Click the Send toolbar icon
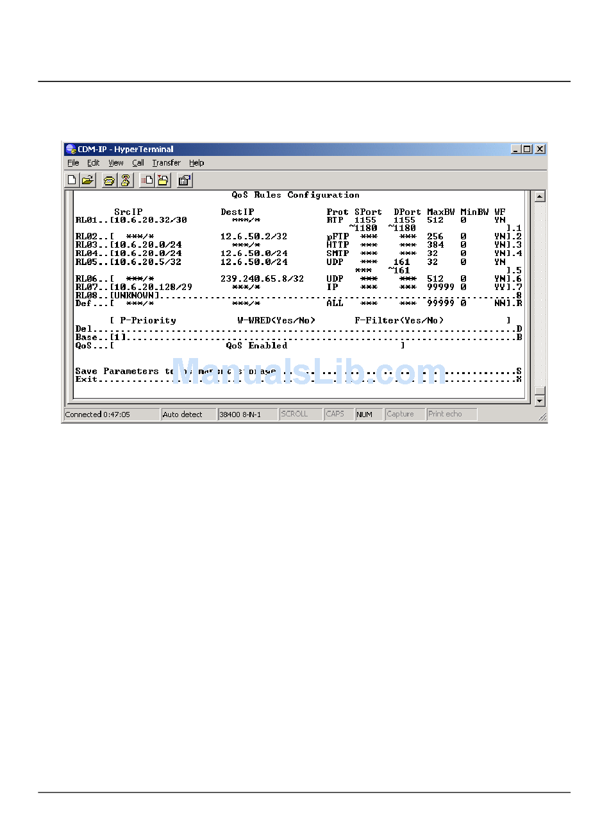This screenshot has height=813, width=609. (x=147, y=181)
